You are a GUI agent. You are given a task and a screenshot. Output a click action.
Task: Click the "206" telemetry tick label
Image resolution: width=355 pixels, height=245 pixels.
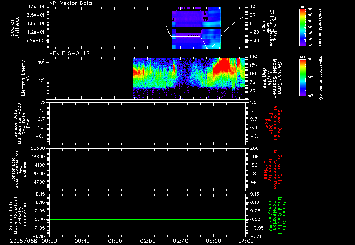coord(254,157)
